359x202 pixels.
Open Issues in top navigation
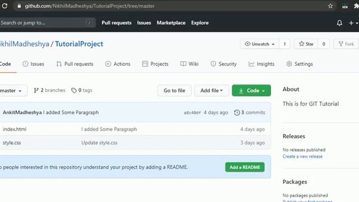coord(144,22)
